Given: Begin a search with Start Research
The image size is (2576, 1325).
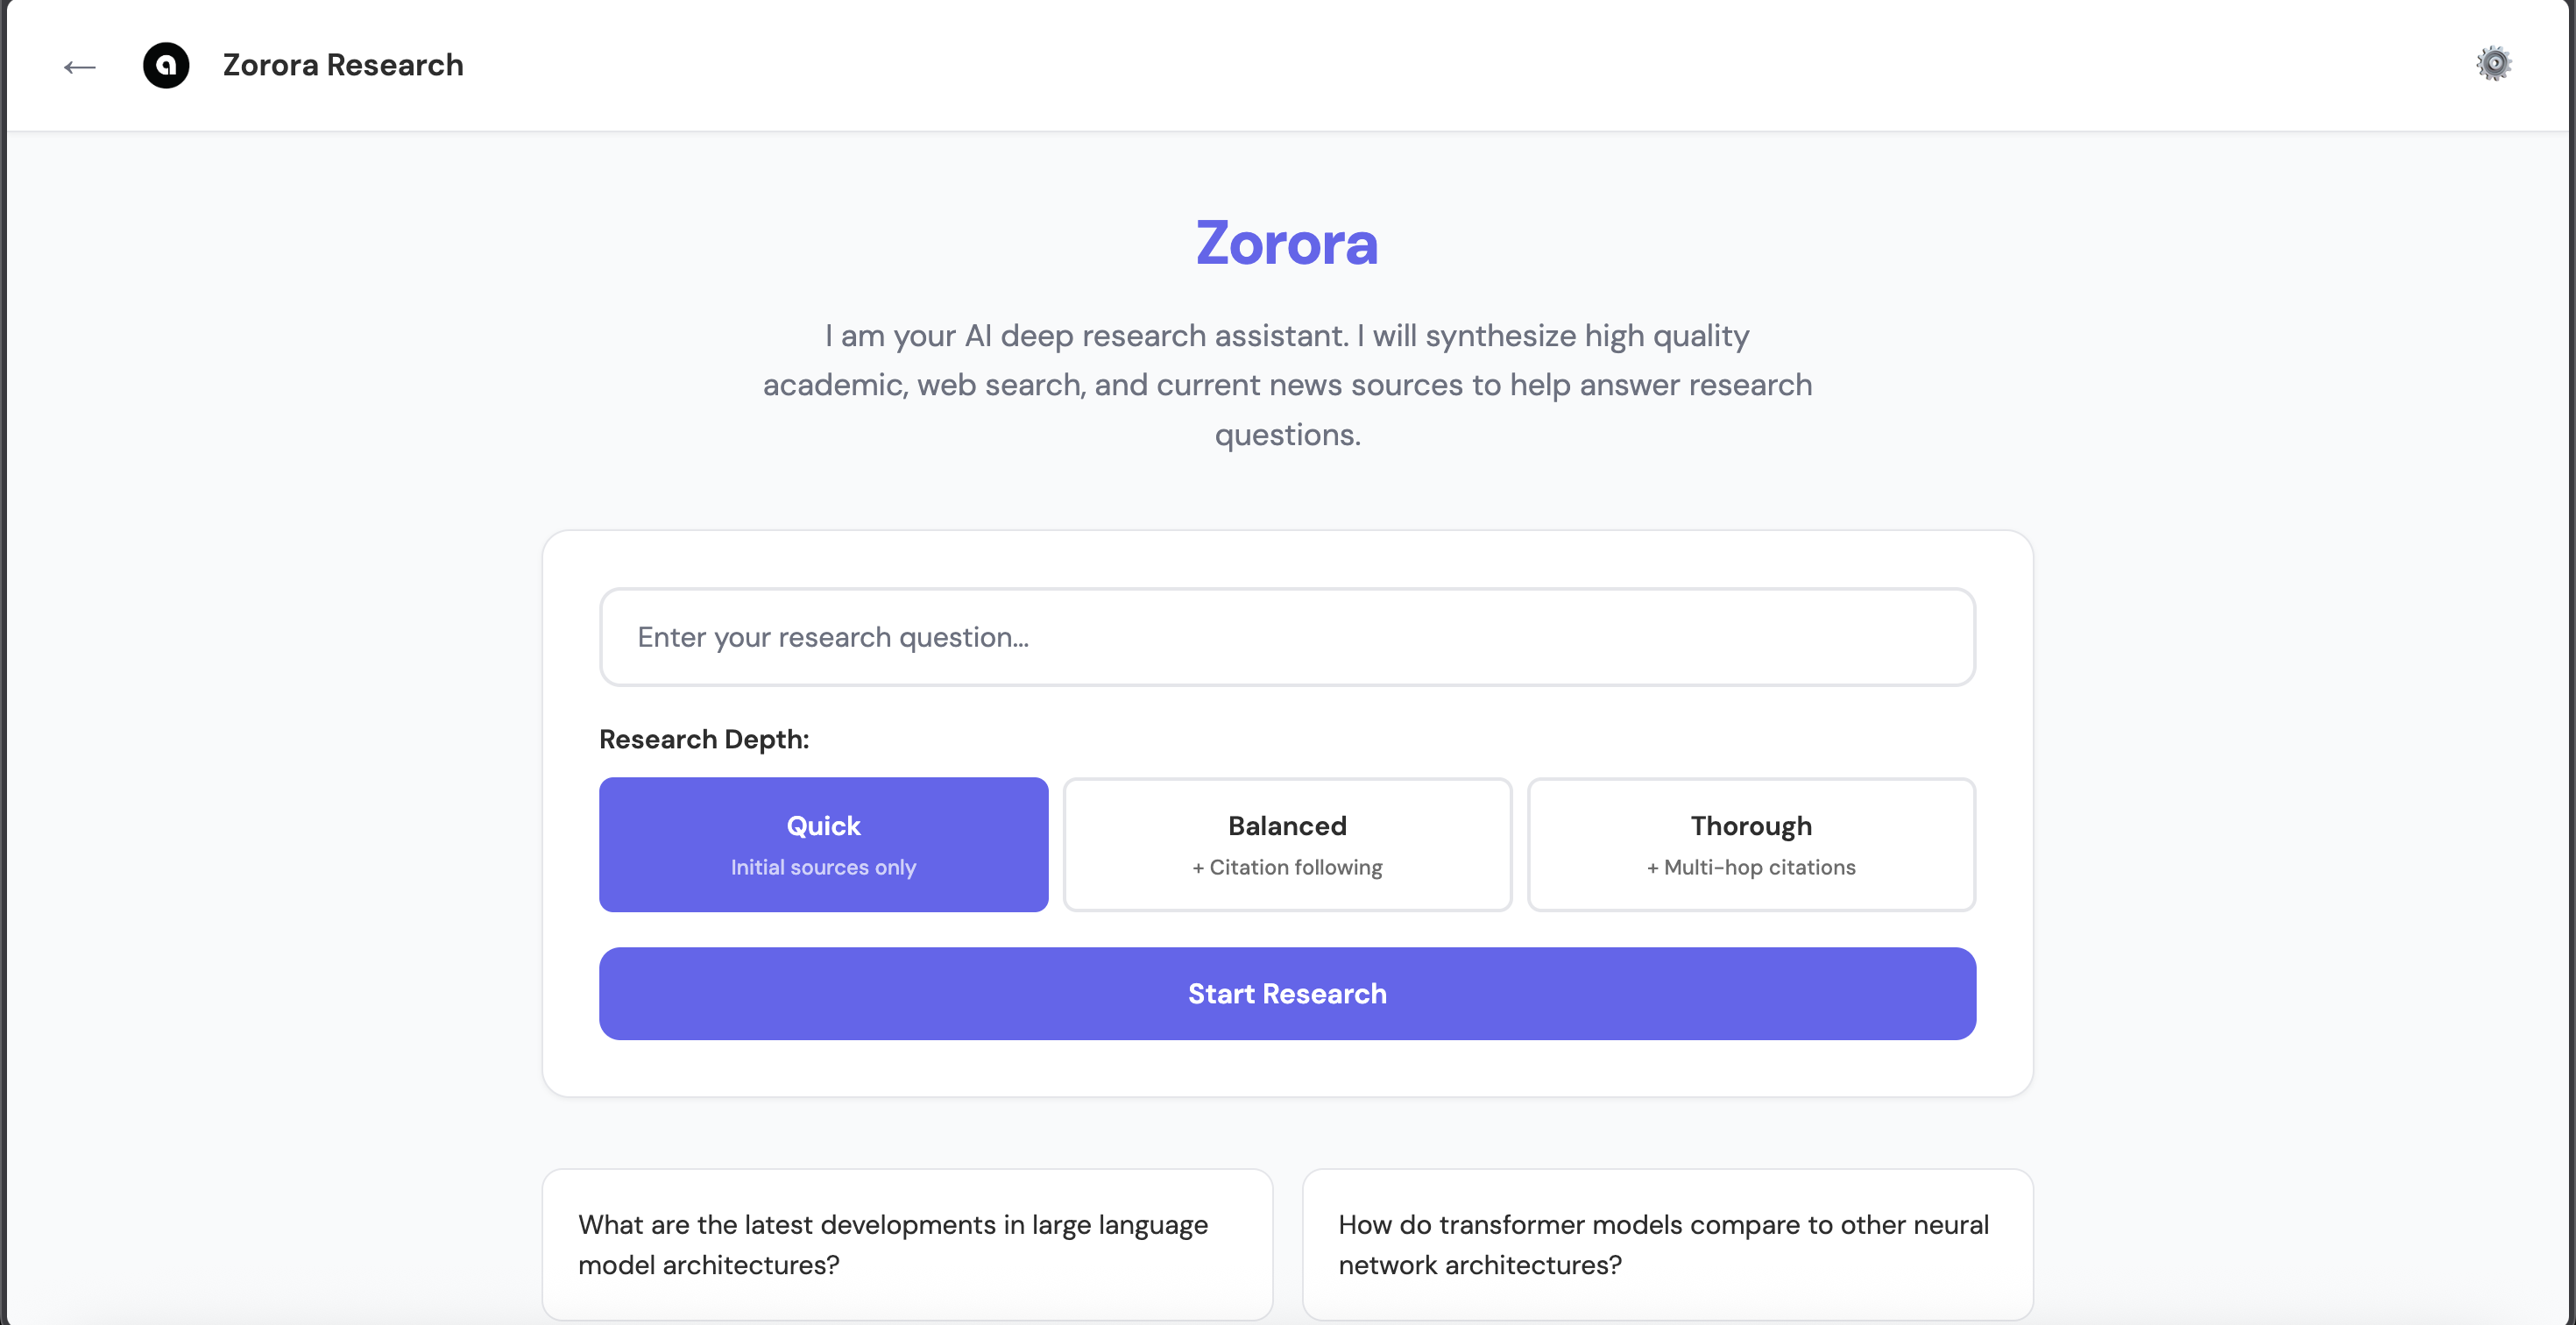Looking at the screenshot, I should coord(1286,993).
